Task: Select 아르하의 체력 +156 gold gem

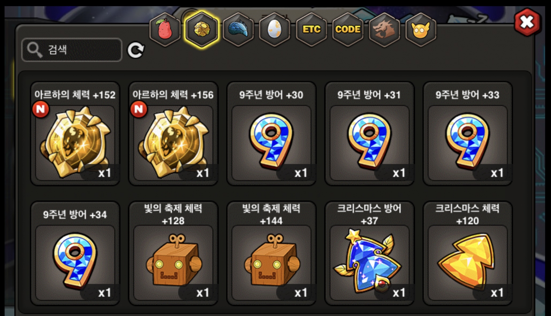Action: point(173,134)
